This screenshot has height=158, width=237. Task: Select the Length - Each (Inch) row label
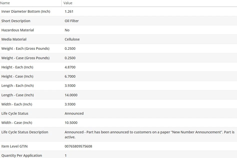coord(17,86)
